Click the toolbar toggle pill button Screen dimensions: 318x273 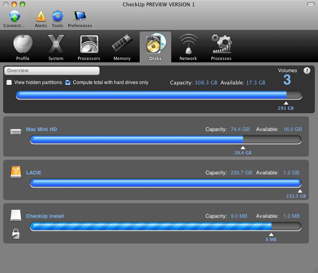click(311, 4)
